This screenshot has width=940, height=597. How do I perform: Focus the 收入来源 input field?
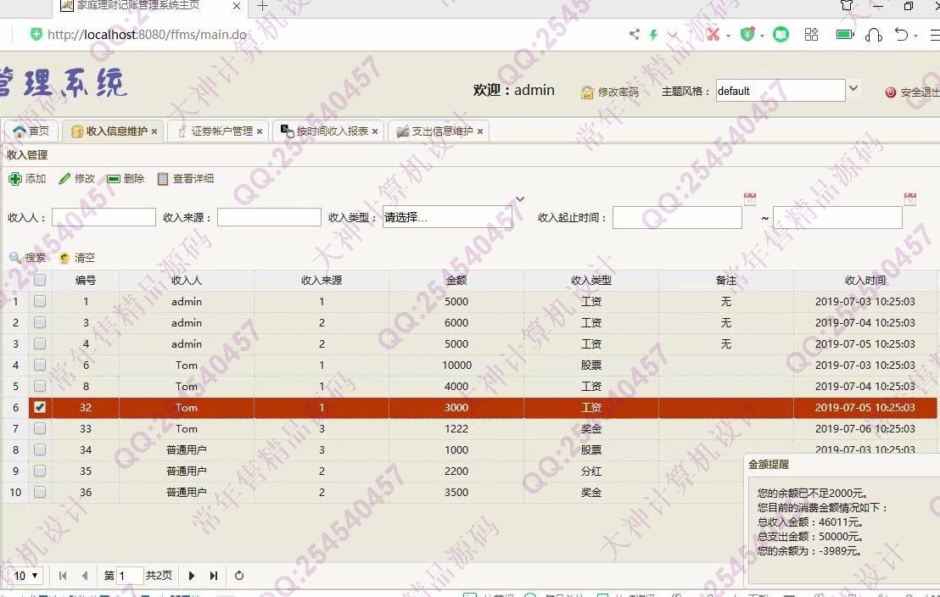point(269,217)
